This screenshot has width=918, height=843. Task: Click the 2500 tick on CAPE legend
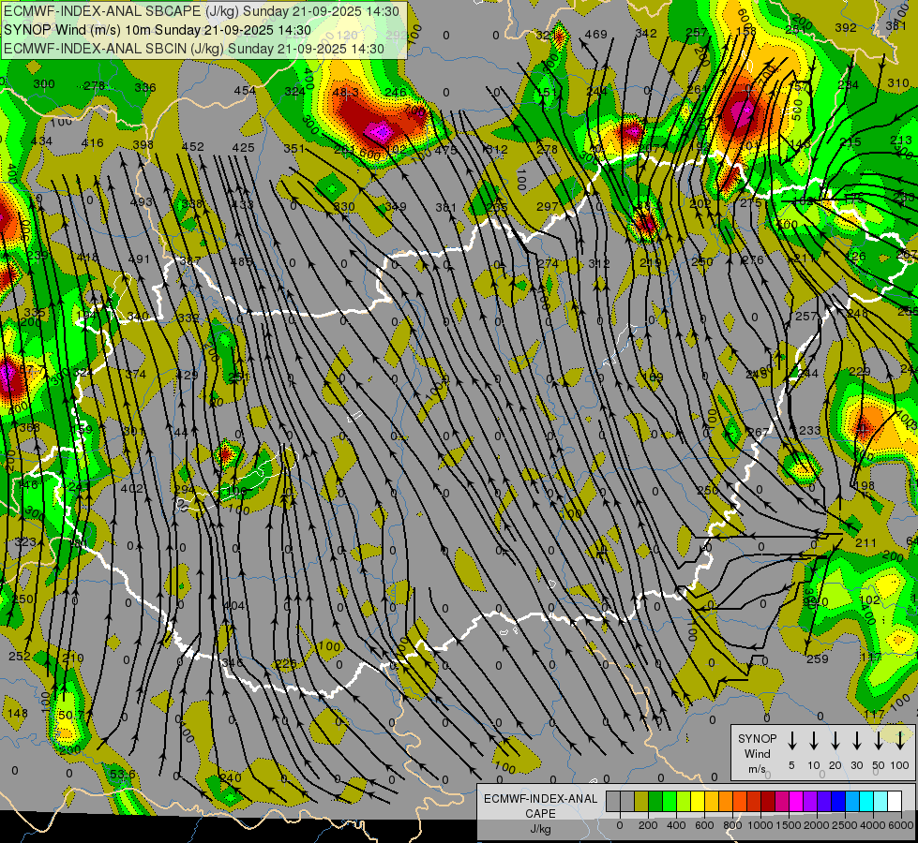click(x=844, y=825)
